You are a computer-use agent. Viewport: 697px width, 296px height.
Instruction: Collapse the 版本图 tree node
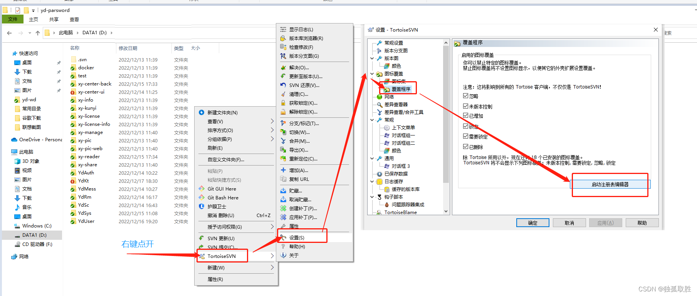click(x=372, y=59)
